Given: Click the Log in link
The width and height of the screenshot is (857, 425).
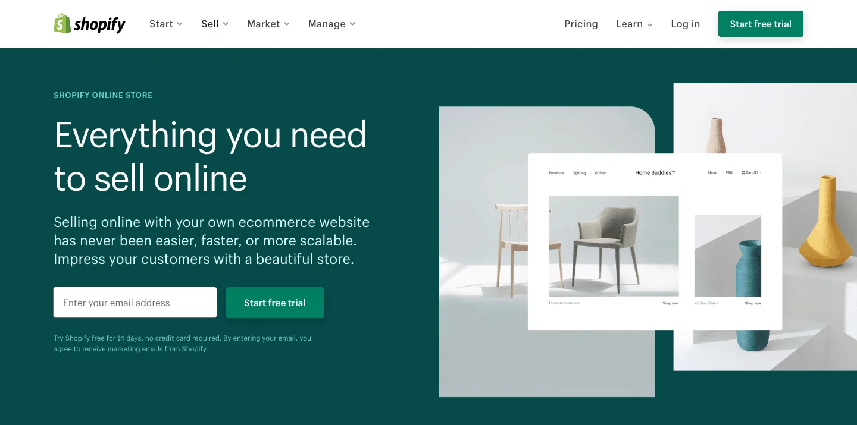Looking at the screenshot, I should coord(685,24).
